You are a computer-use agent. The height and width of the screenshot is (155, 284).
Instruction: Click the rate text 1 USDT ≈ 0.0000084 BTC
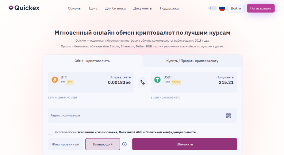pyautogui.click(x=165, y=98)
